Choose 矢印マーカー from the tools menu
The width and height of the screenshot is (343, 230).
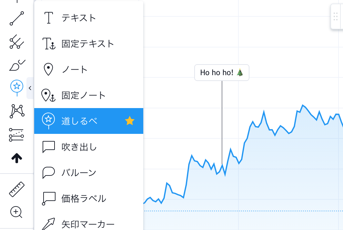point(88,224)
